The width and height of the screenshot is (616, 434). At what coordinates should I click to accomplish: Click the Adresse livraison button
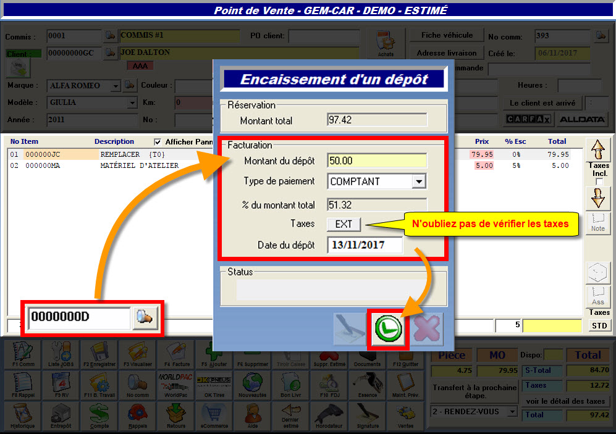[447, 53]
